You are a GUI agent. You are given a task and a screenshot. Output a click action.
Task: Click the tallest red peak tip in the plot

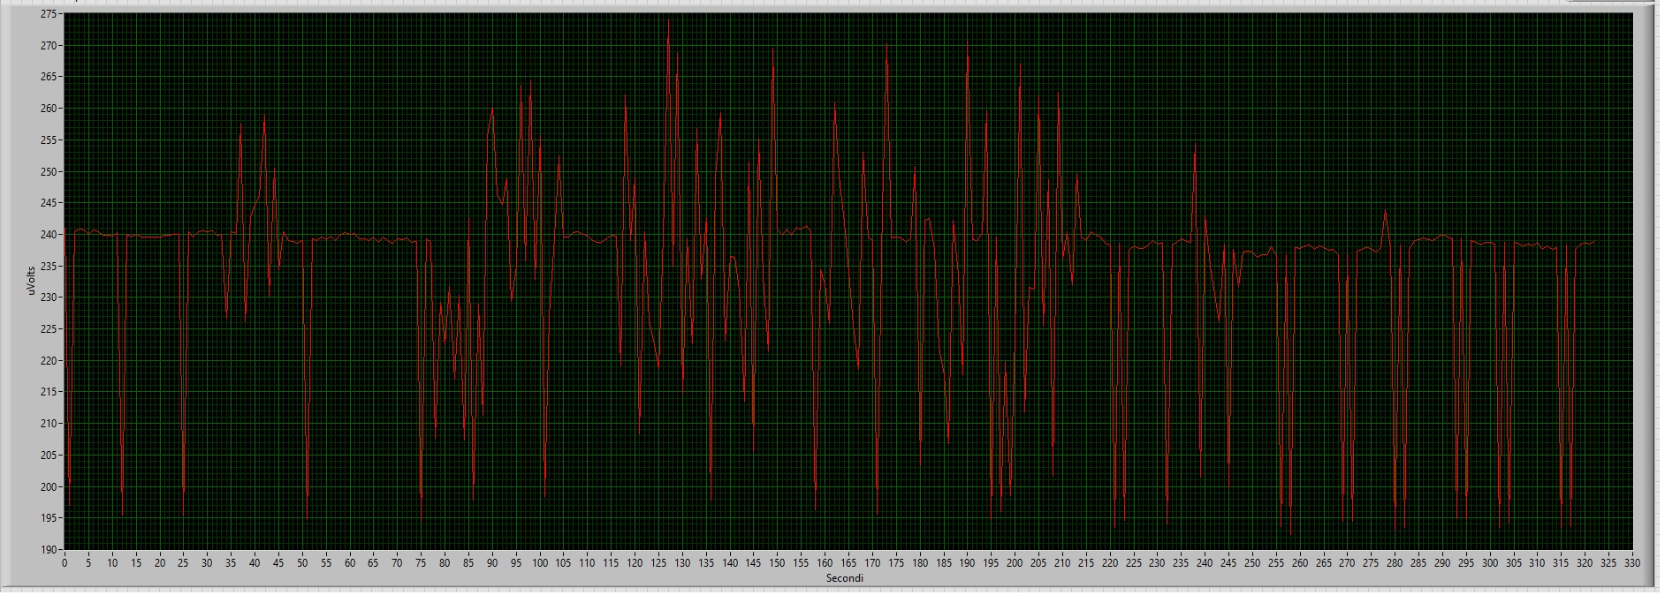point(668,20)
